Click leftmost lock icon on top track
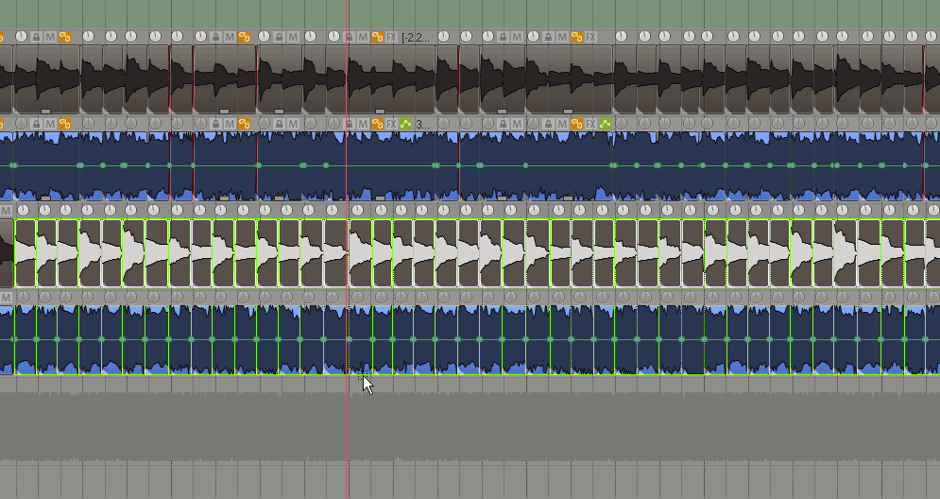940x499 pixels. [36, 37]
